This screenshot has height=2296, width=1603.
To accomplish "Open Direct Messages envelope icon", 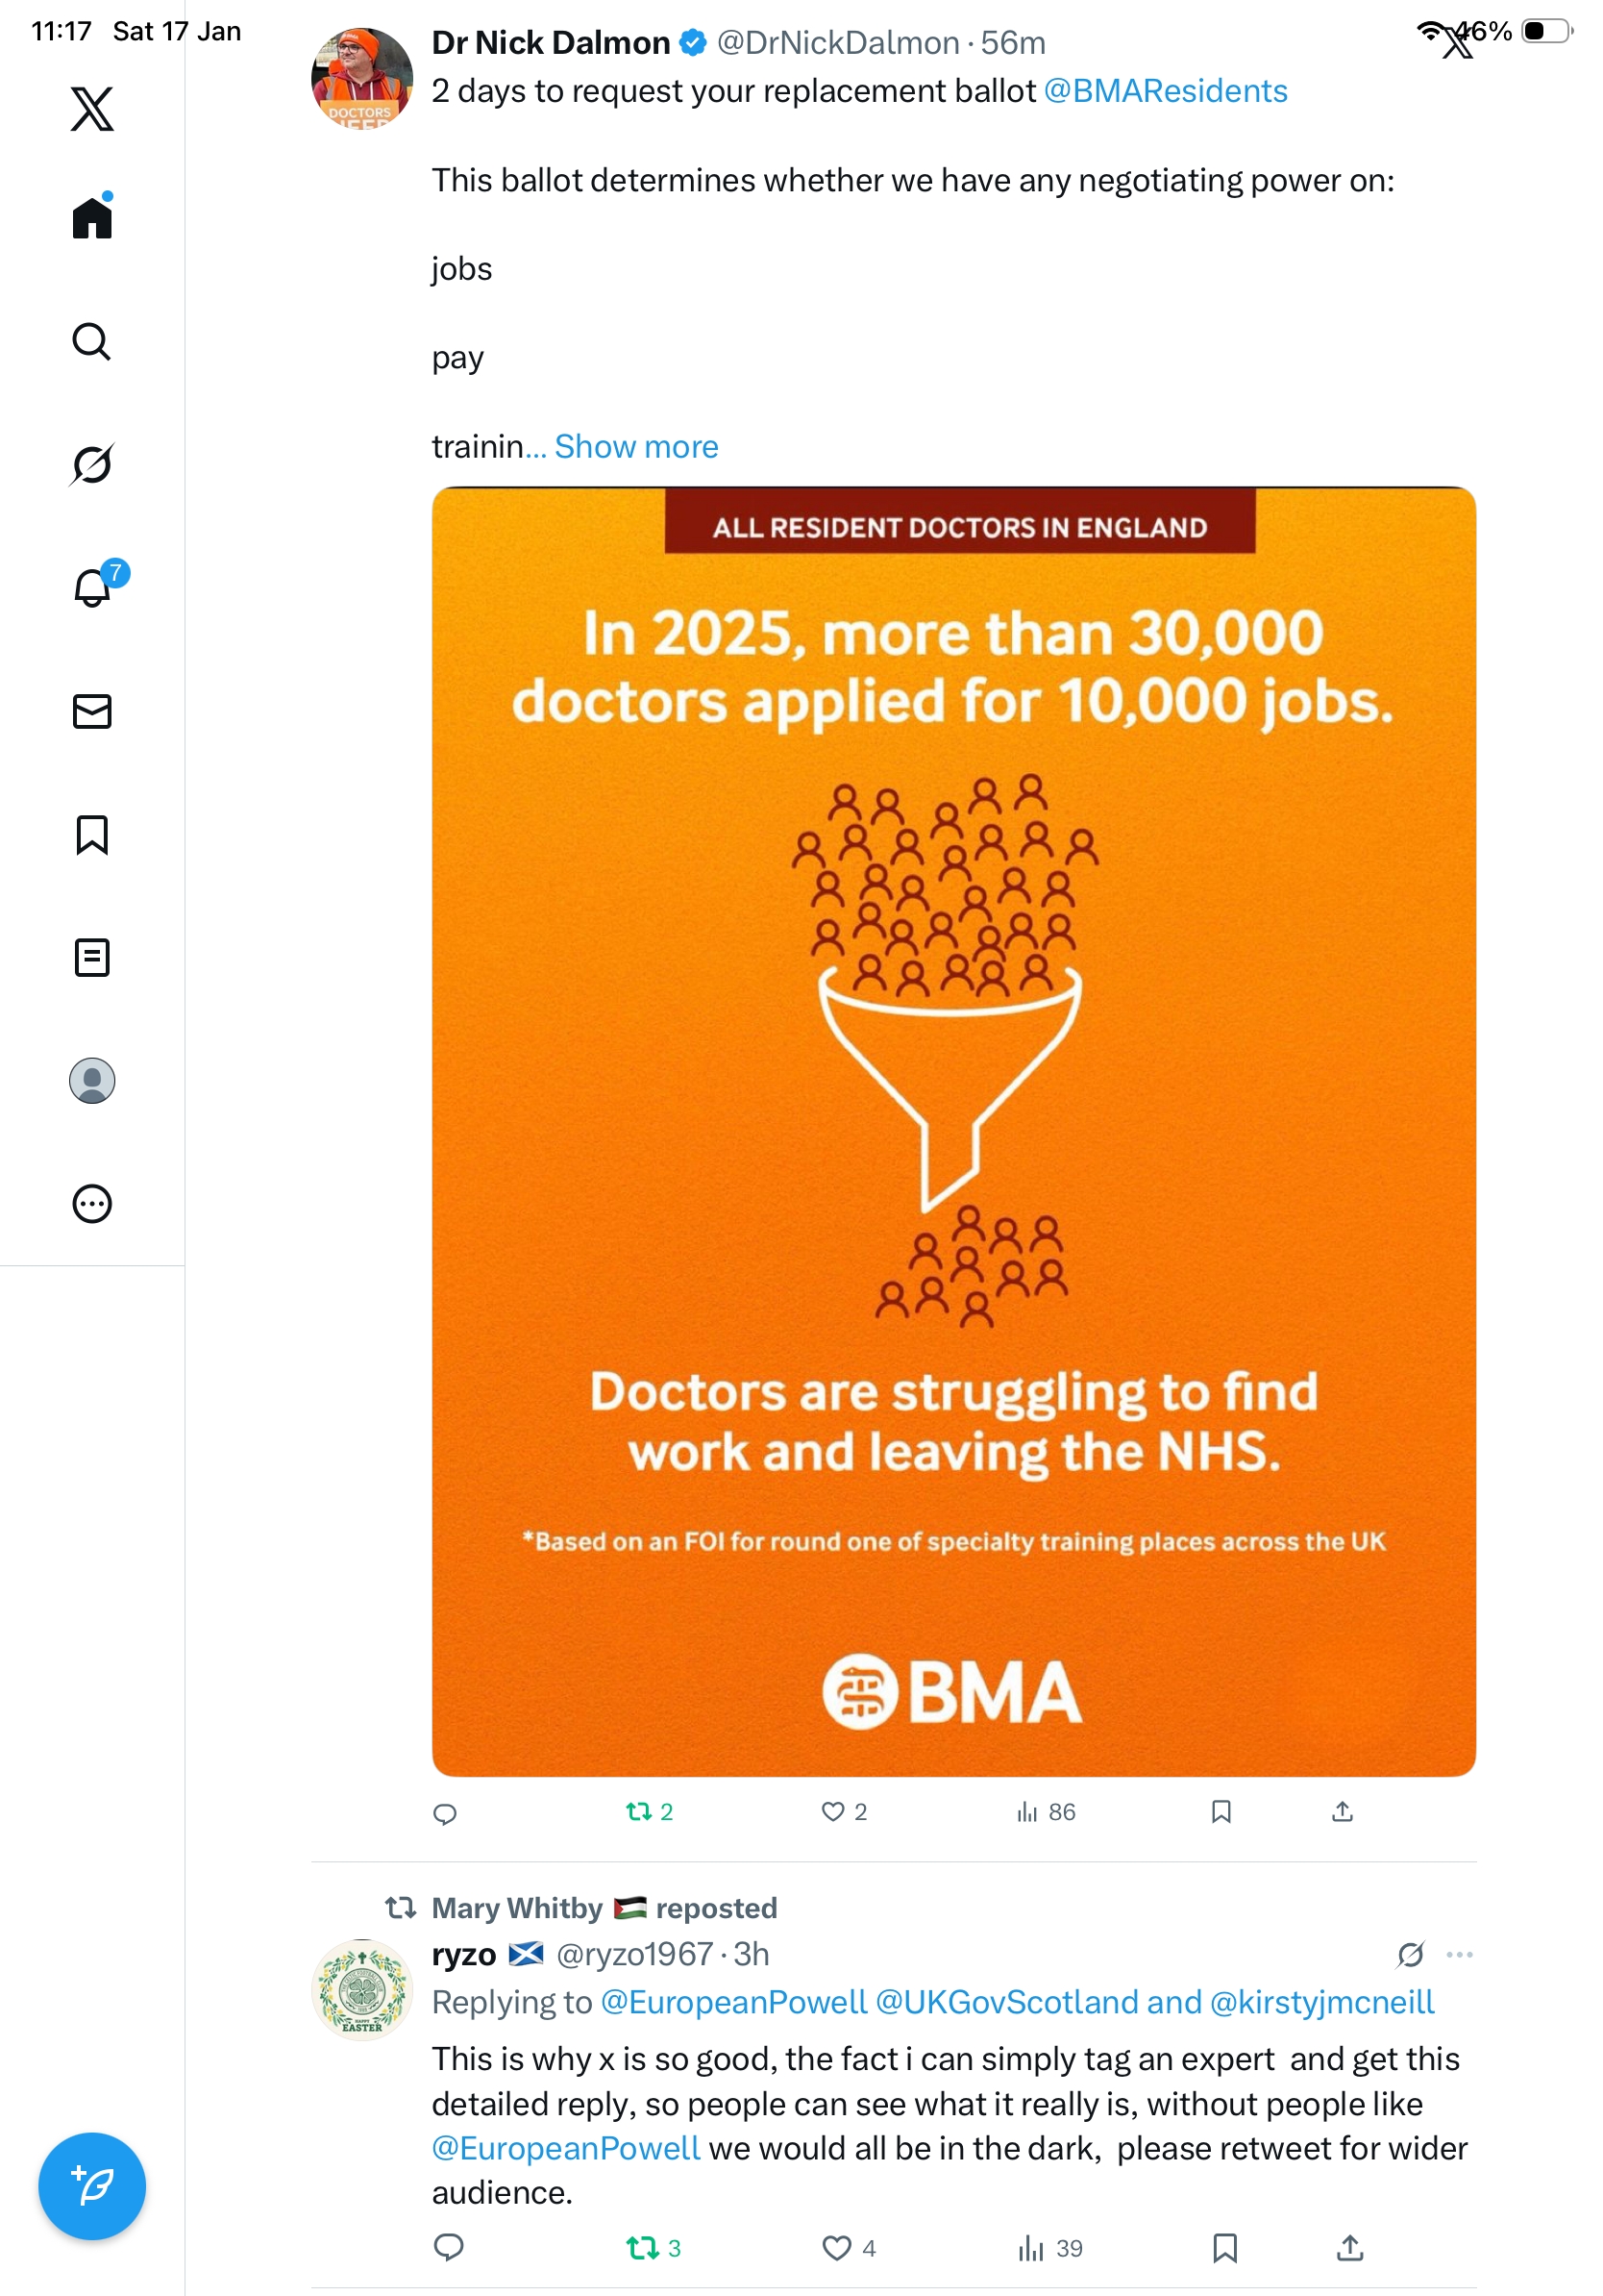I will (x=92, y=711).
